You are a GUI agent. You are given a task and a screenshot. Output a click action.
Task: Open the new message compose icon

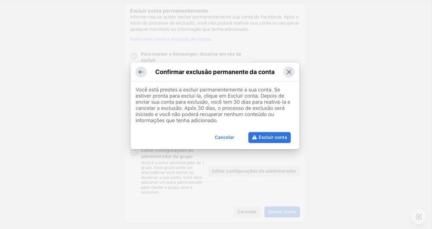419,216
